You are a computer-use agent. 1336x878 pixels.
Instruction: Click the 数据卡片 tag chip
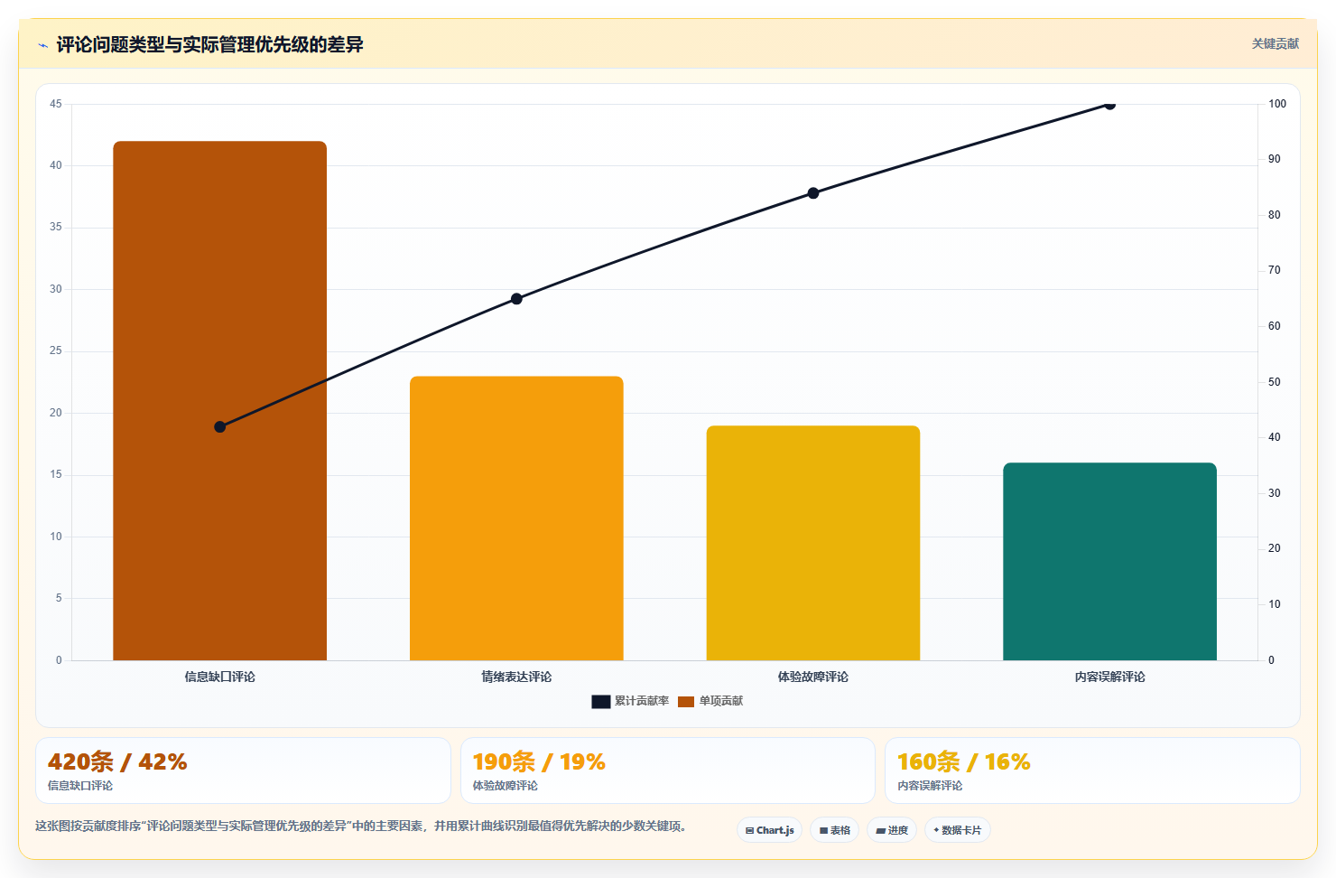[957, 830]
